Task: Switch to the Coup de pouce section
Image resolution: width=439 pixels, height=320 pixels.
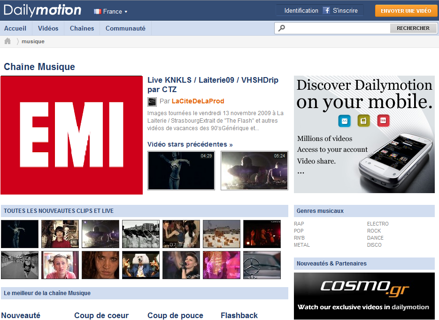Action: click(x=175, y=315)
